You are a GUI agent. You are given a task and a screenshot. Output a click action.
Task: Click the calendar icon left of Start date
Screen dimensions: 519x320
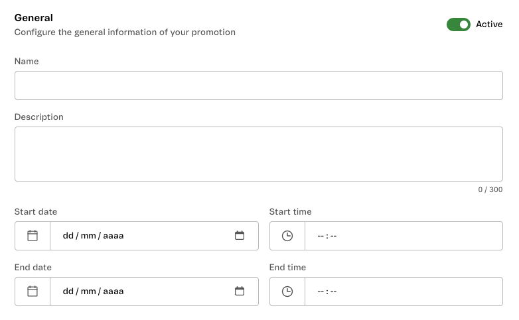tap(33, 236)
